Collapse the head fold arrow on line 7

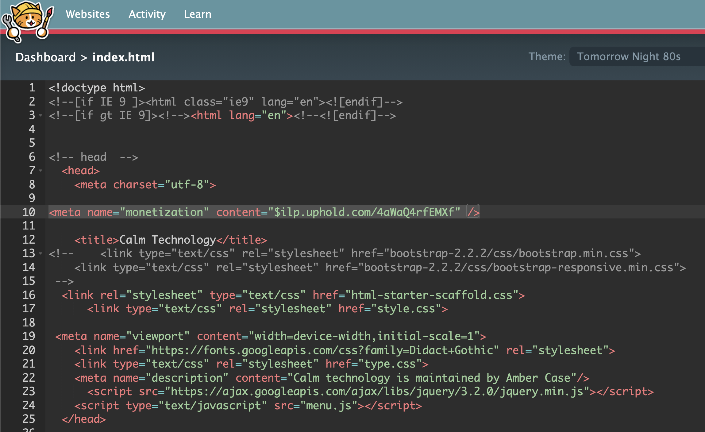40,171
